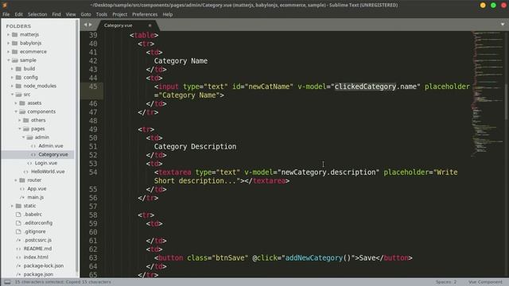Viewport: 509px width, 286px height.
Task: Click the ecommerce folder icon
Action: pyautogui.click(x=14, y=52)
